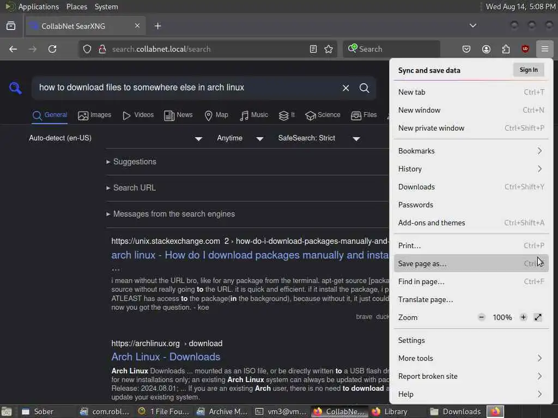Expand the Suggestions section

[x=132, y=162]
